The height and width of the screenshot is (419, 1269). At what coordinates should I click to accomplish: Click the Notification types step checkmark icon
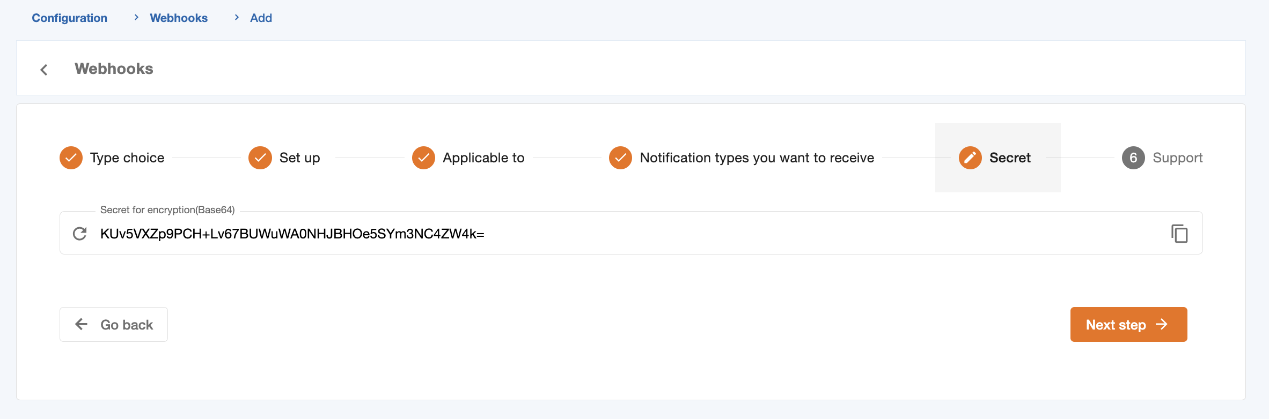click(x=620, y=158)
